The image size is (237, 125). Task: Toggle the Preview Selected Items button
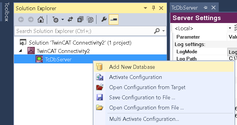(113, 19)
